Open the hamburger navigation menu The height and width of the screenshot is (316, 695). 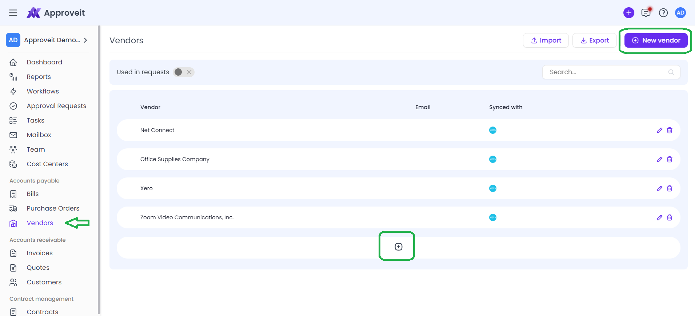click(13, 13)
